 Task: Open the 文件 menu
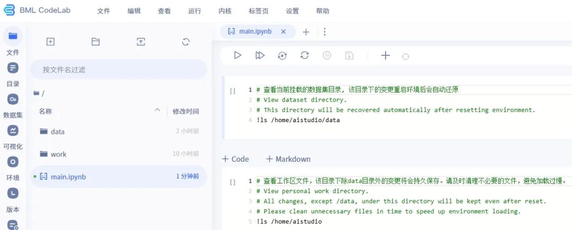(x=104, y=11)
